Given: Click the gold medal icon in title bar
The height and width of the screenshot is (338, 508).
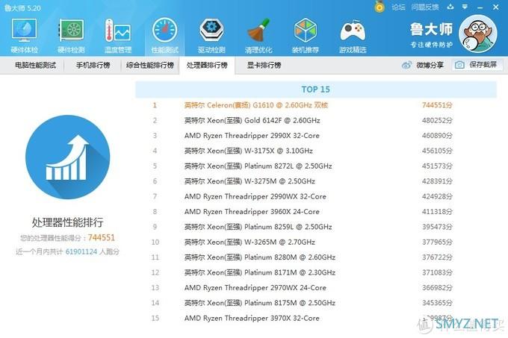Looking at the screenshot, I should [380, 7].
